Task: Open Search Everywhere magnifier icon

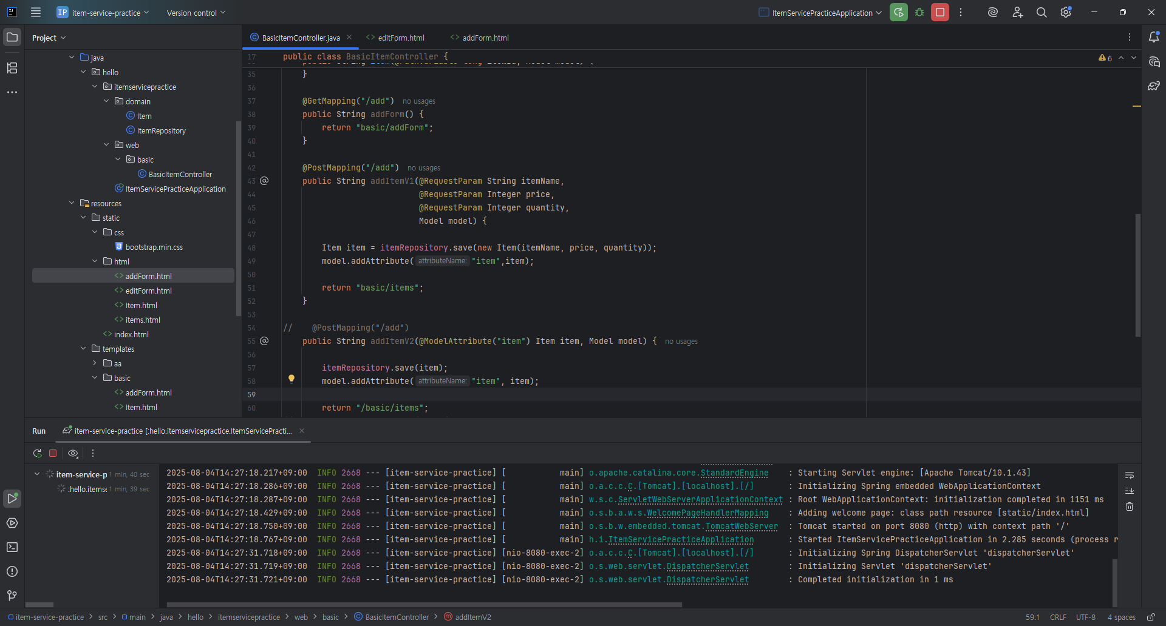Action: pyautogui.click(x=1042, y=12)
